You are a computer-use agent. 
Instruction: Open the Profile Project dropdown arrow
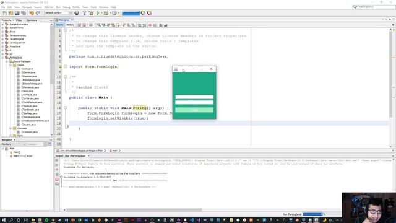point(118,13)
